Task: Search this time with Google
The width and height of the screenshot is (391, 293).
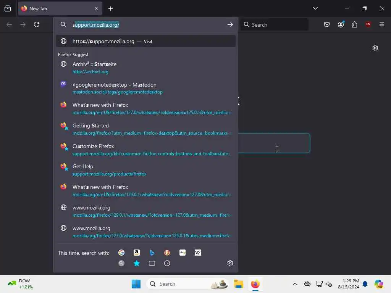Action: click(121, 253)
